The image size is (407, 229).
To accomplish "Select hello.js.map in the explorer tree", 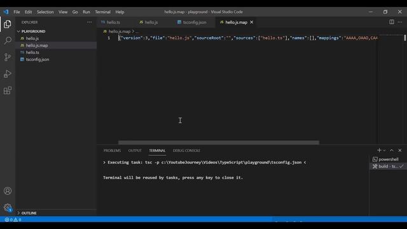I will click(57, 45).
